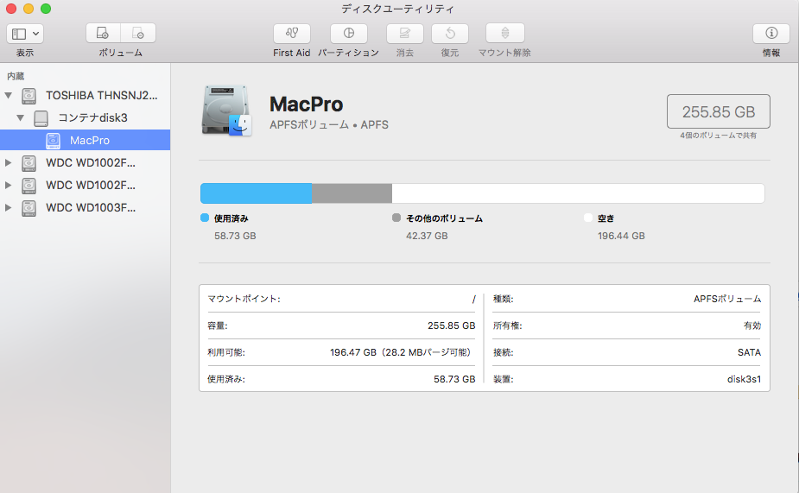Image resolution: width=799 pixels, height=493 pixels.
Task: Click the remove volume icon
Action: tap(138, 34)
